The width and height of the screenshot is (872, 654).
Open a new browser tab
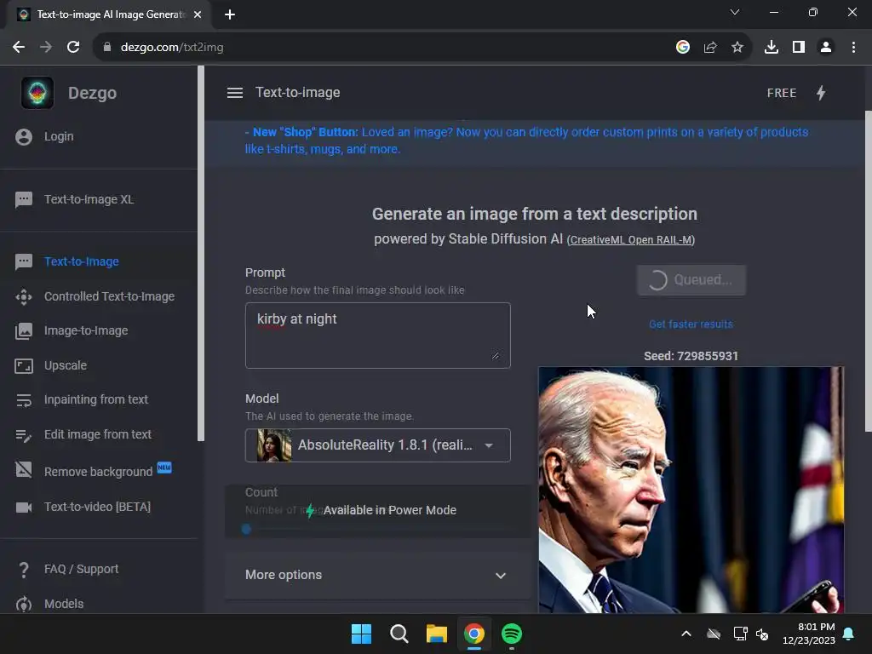click(x=230, y=14)
